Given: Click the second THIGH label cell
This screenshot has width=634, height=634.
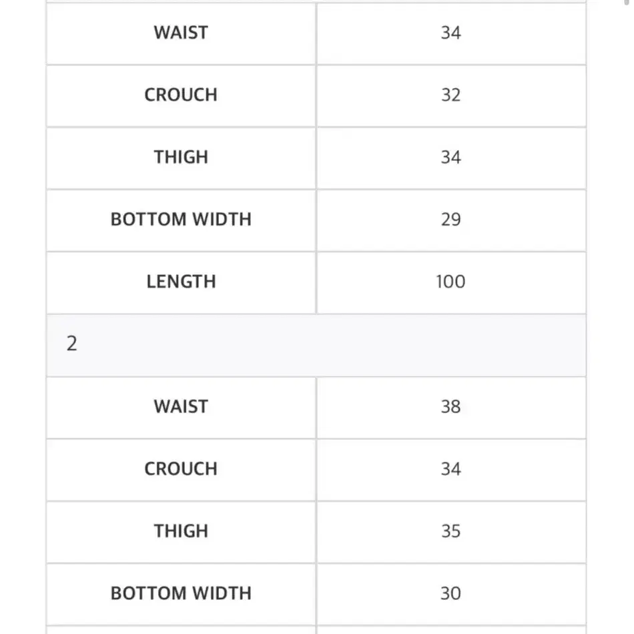Looking at the screenshot, I should click(181, 532).
